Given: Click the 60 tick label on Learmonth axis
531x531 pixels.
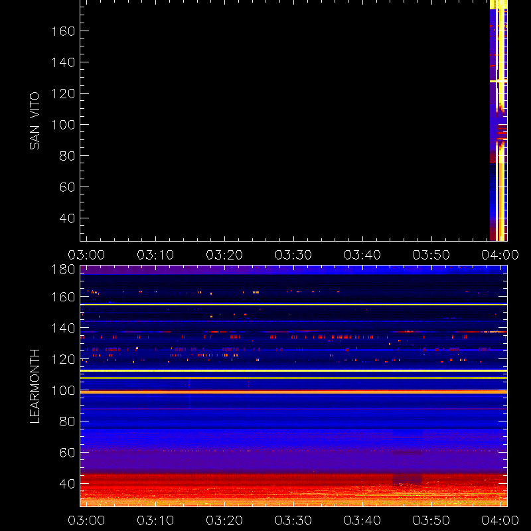Looking at the screenshot, I should 67,453.
